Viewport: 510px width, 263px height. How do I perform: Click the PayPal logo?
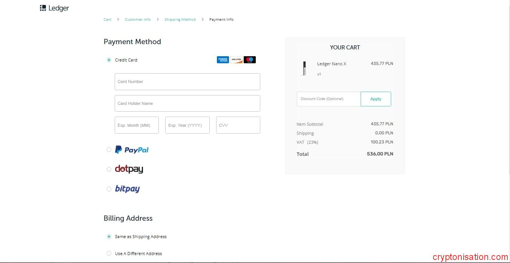point(132,150)
